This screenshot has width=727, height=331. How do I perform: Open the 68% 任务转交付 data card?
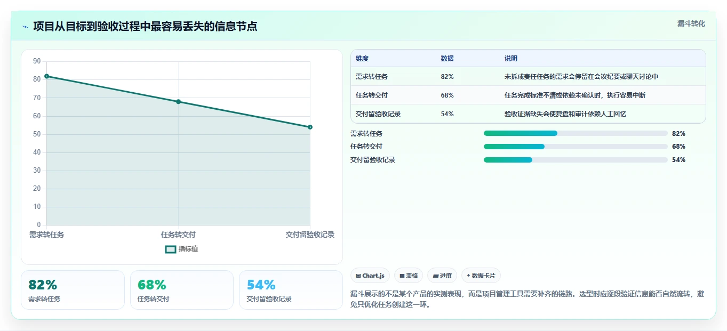[182, 290]
